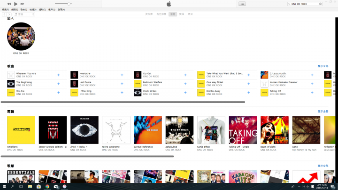Go forward with the right chevron
Screen dimensions: 338x190
click(x=9, y=14)
